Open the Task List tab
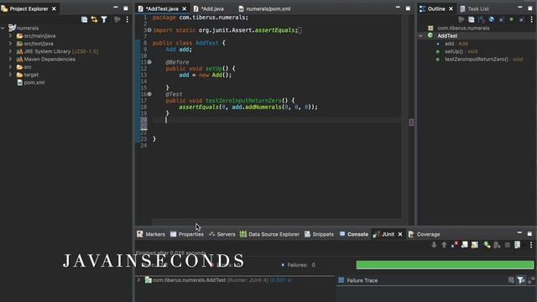This screenshot has height=302, width=537. (474, 8)
